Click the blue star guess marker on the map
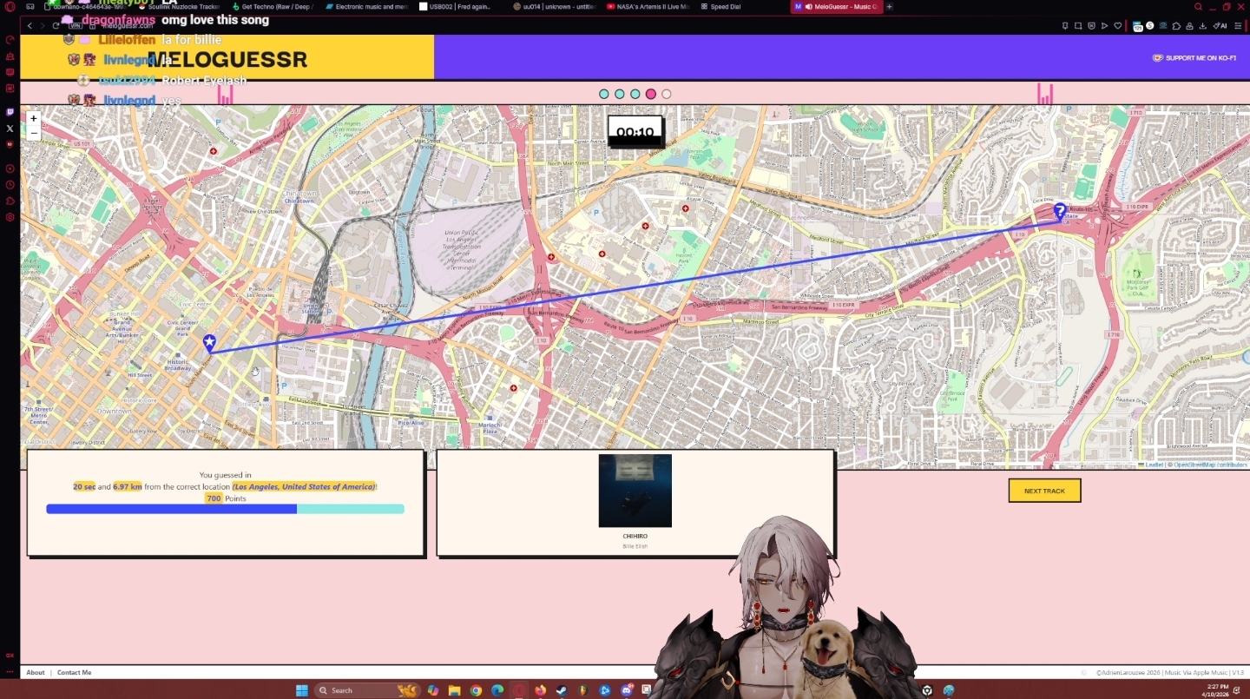The height and width of the screenshot is (699, 1250). pos(209,343)
